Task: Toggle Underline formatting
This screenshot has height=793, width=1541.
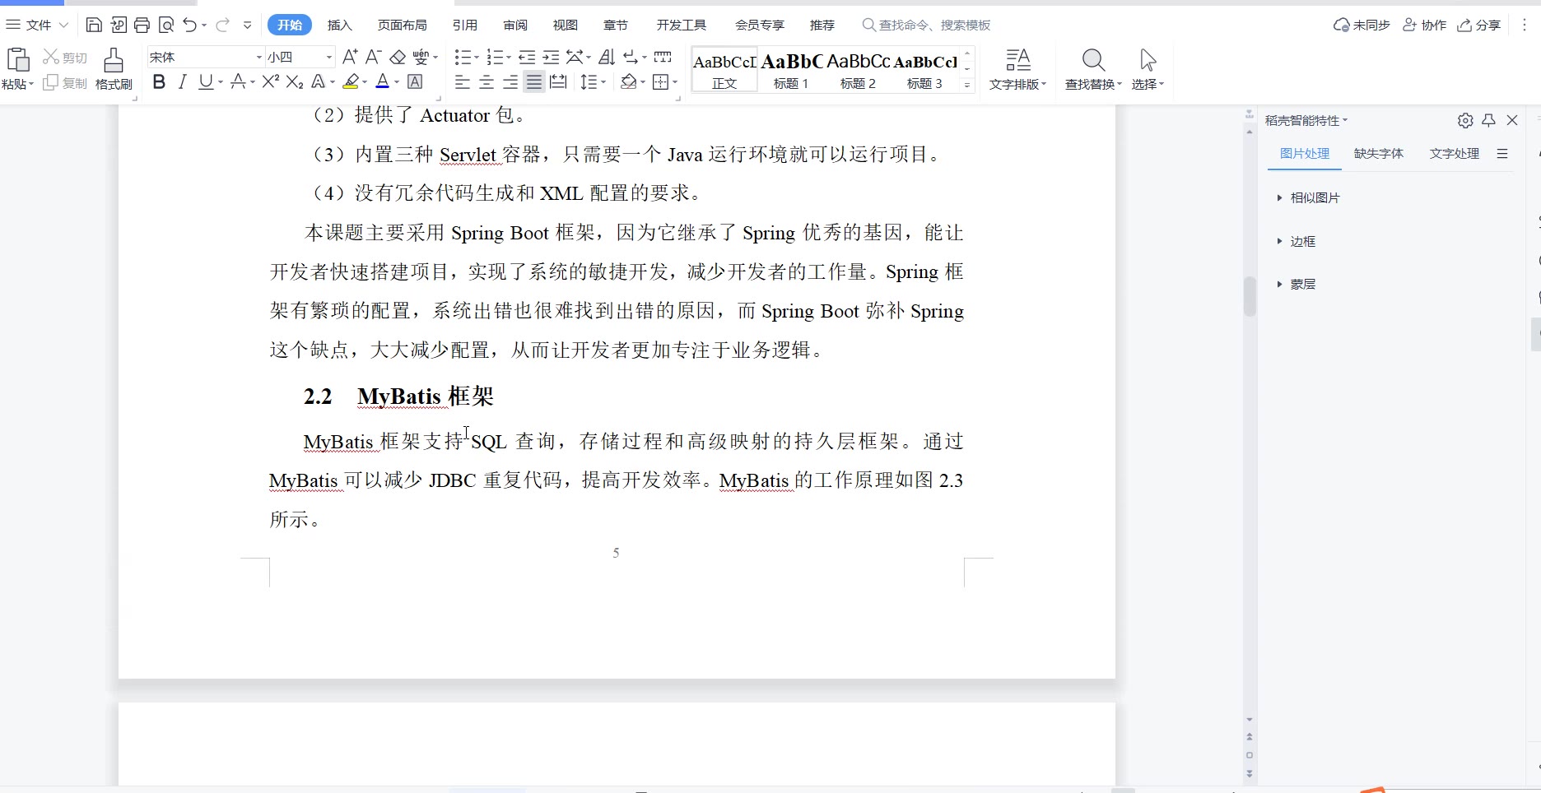Action: (206, 81)
